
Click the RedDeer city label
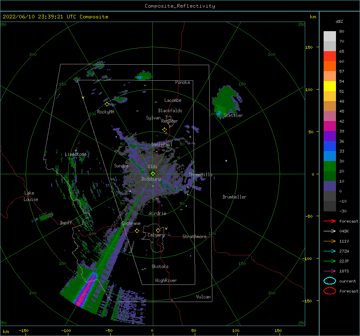pyautogui.click(x=170, y=121)
